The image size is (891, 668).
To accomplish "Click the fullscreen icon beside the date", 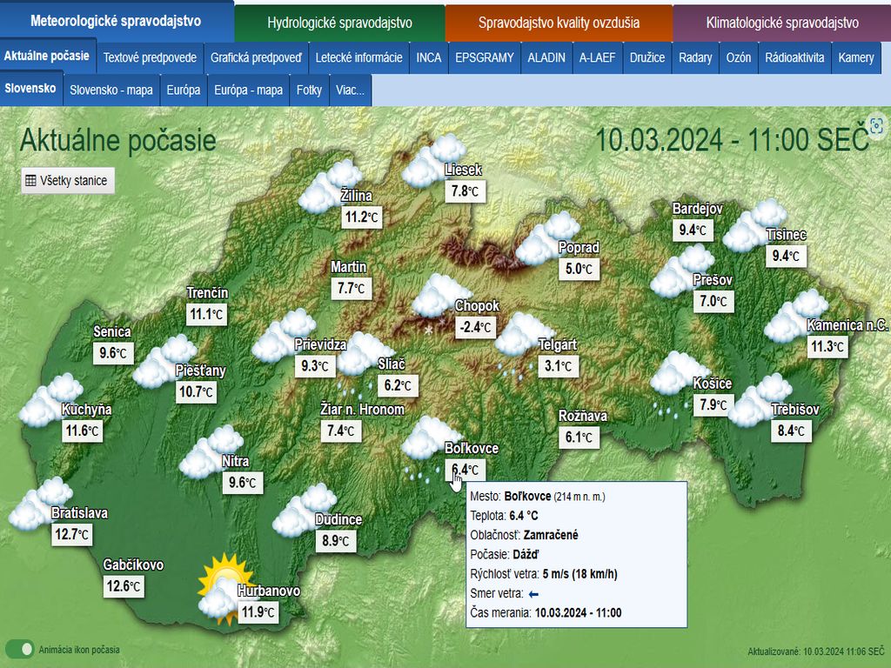I will click(876, 126).
